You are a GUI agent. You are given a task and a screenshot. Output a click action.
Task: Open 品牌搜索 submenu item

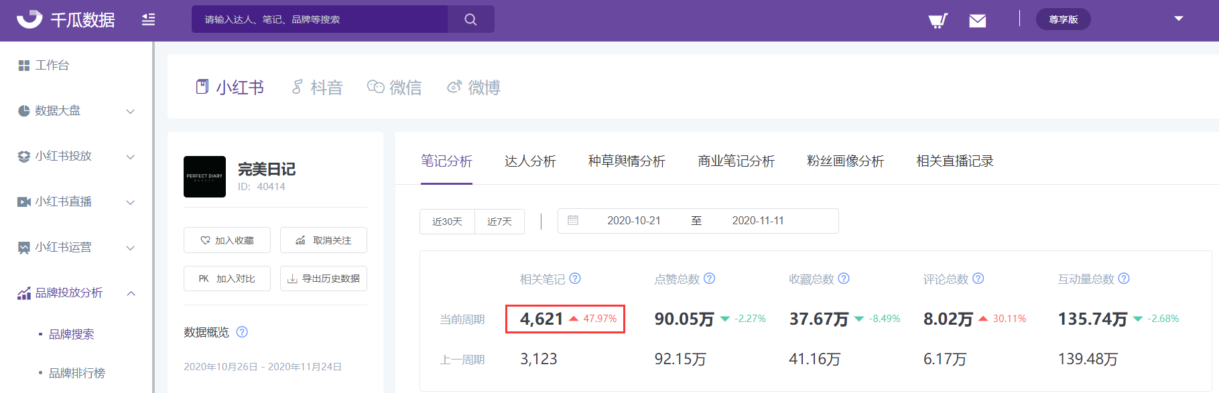71,334
